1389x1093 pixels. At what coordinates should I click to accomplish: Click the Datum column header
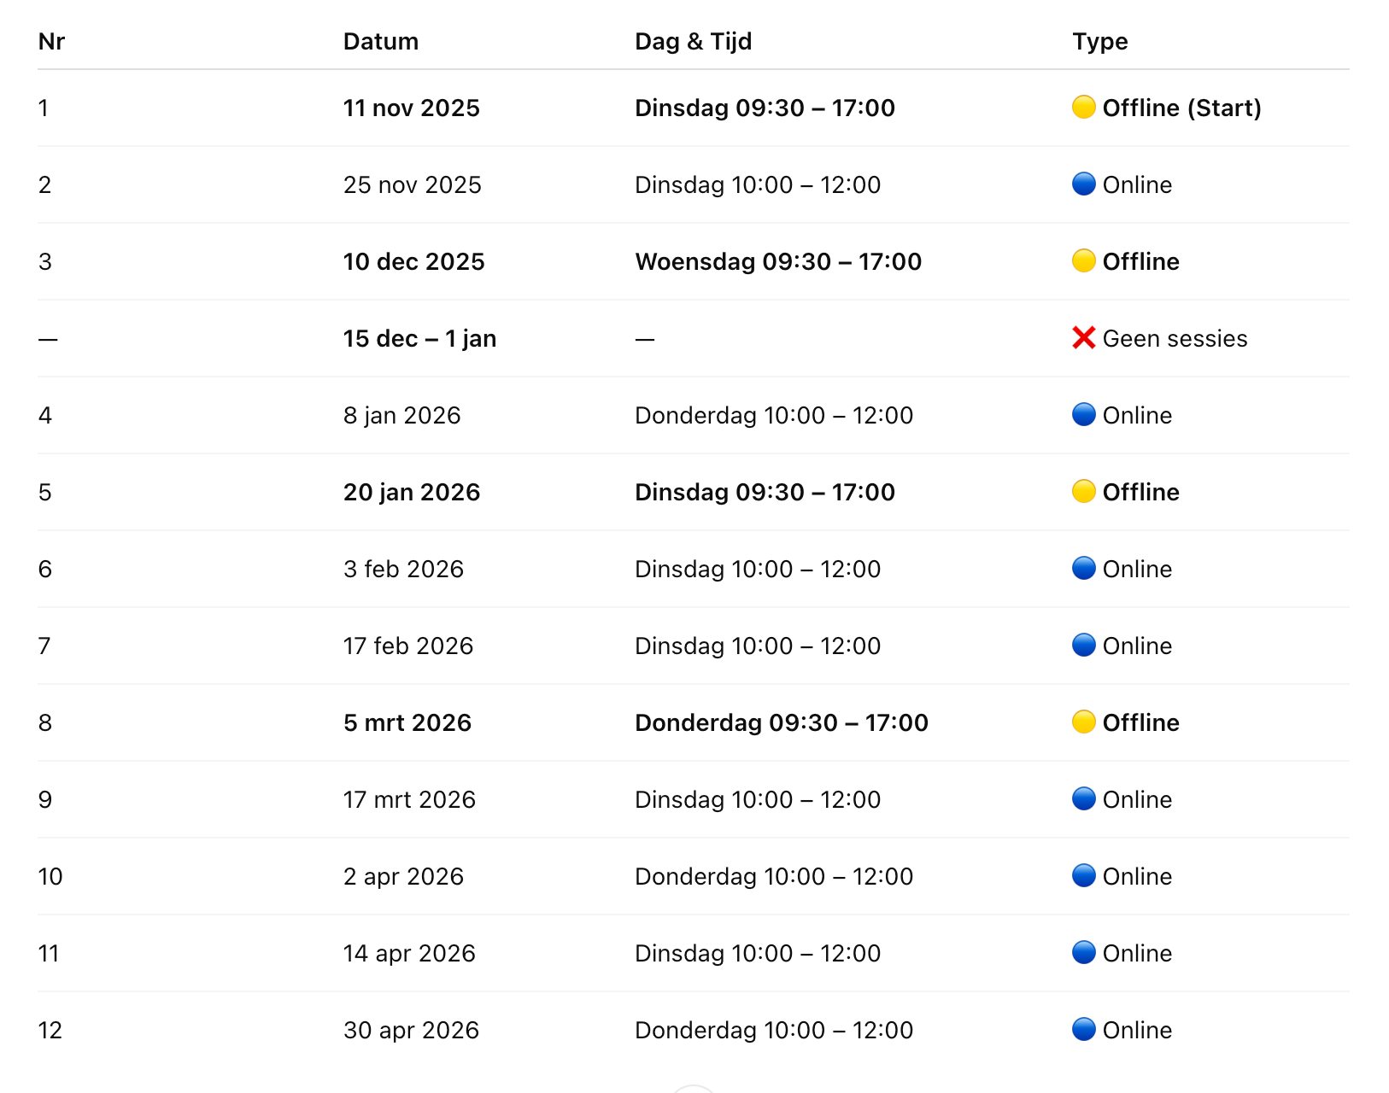click(380, 42)
